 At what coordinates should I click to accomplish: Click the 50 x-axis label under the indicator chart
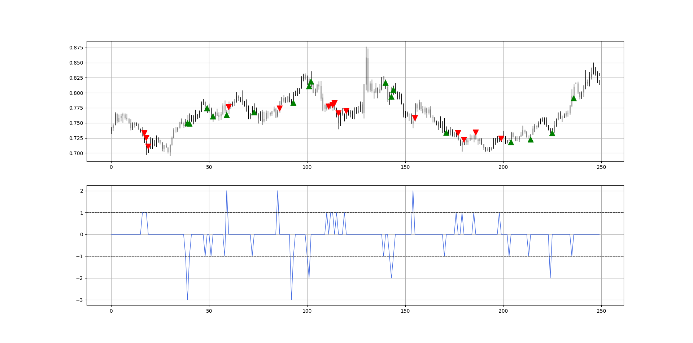[209, 311]
